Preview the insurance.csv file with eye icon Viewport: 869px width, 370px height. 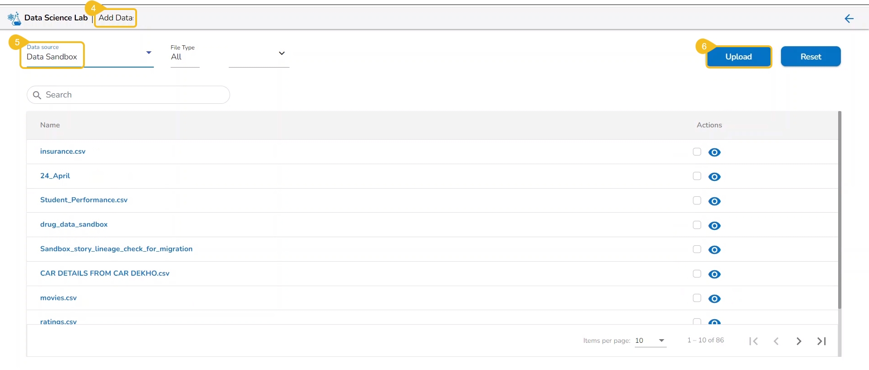[x=715, y=152]
